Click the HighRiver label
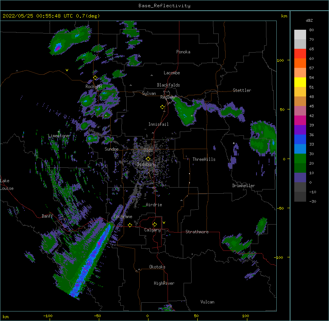Screen dimensions: 329x321 (164, 283)
